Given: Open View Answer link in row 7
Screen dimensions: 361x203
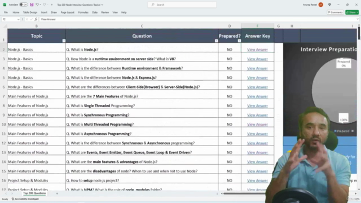Looking at the screenshot, I should tap(257, 96).
